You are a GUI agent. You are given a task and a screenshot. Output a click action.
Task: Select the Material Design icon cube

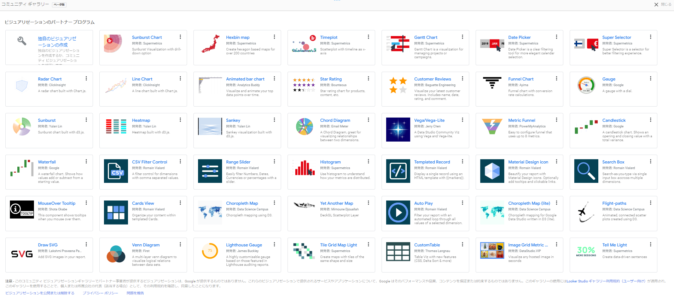(x=492, y=171)
